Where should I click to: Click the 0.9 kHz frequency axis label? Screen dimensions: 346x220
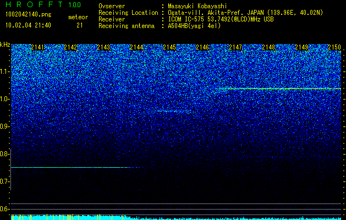(x=4, y=127)
